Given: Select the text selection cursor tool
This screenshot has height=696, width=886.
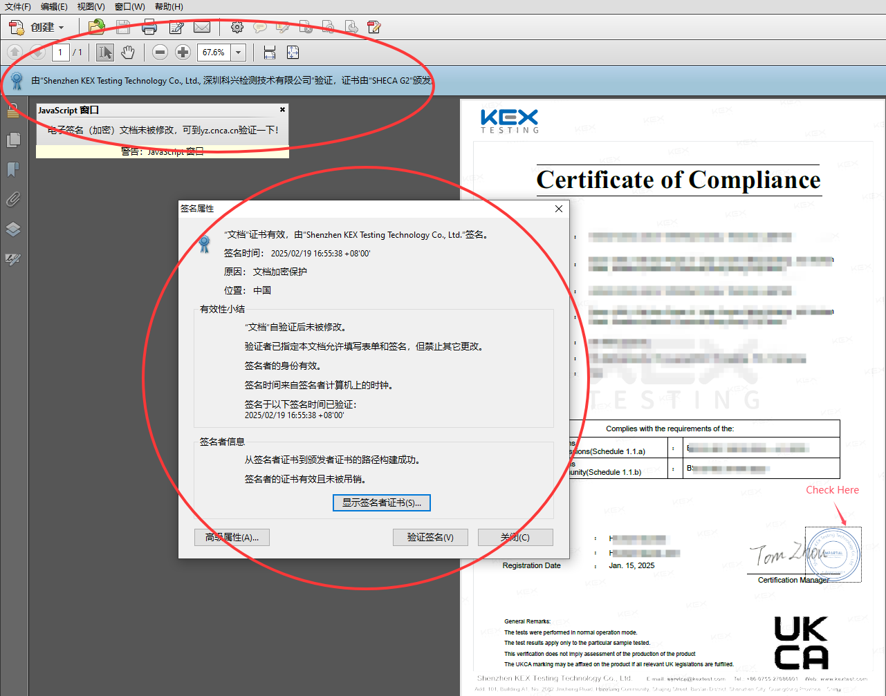Looking at the screenshot, I should [105, 53].
